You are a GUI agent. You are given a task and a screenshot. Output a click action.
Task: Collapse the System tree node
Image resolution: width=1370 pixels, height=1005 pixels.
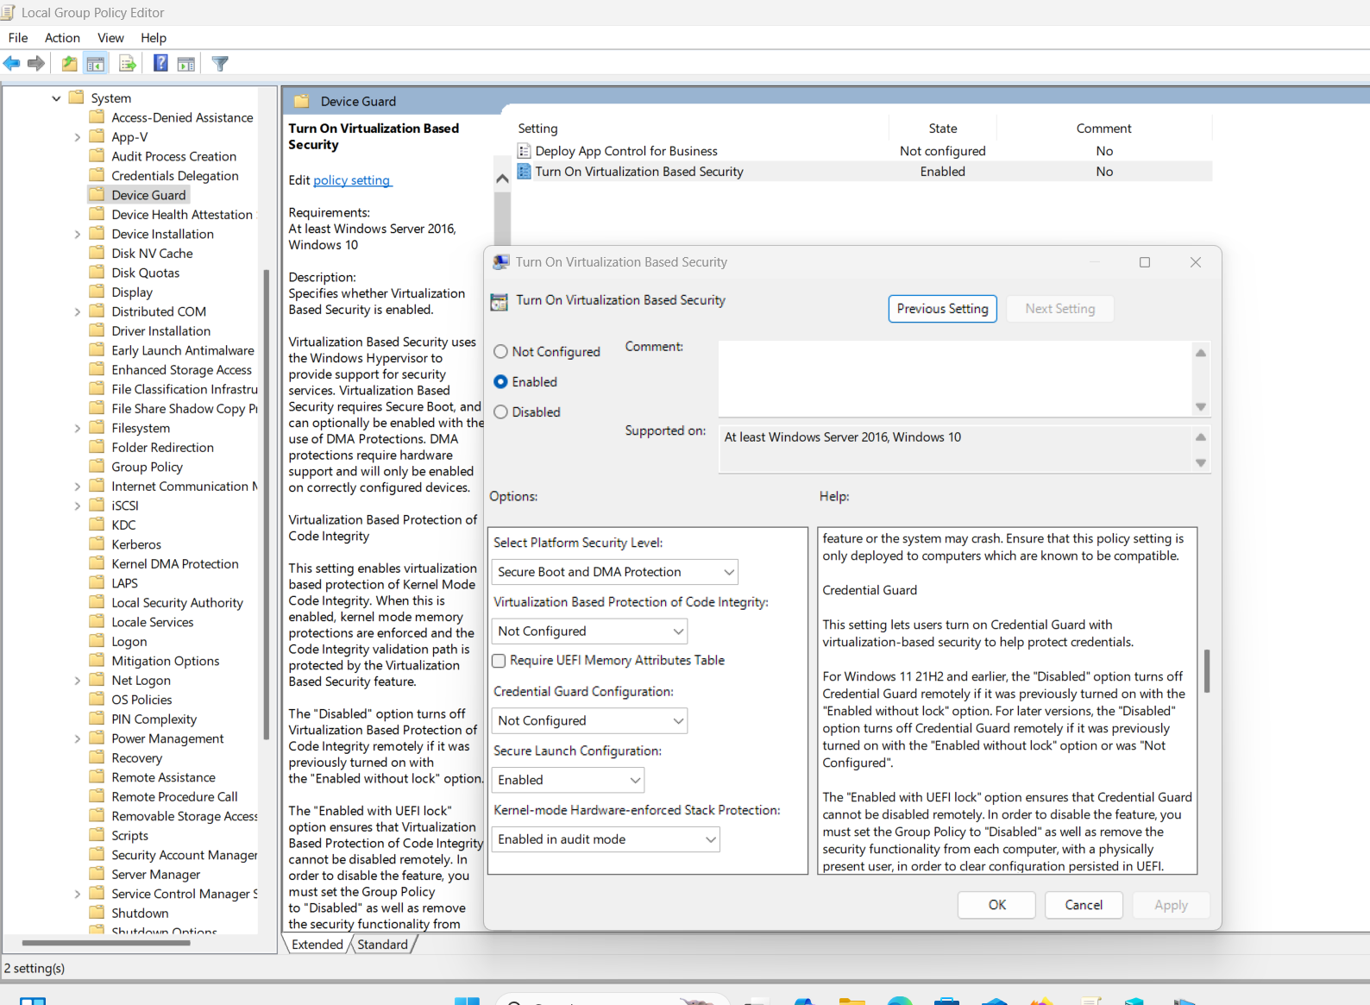pyautogui.click(x=56, y=98)
